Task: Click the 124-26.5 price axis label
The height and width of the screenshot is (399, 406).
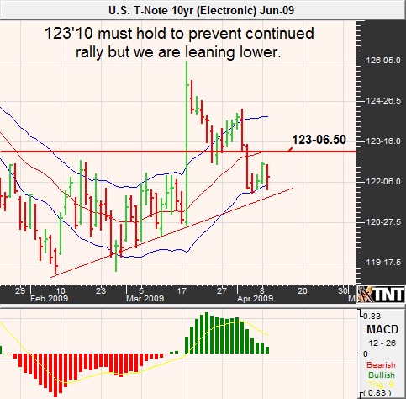Action: (x=383, y=101)
